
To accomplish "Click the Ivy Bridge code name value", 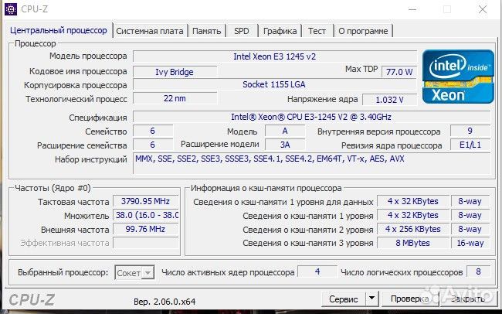I will click(175, 72).
